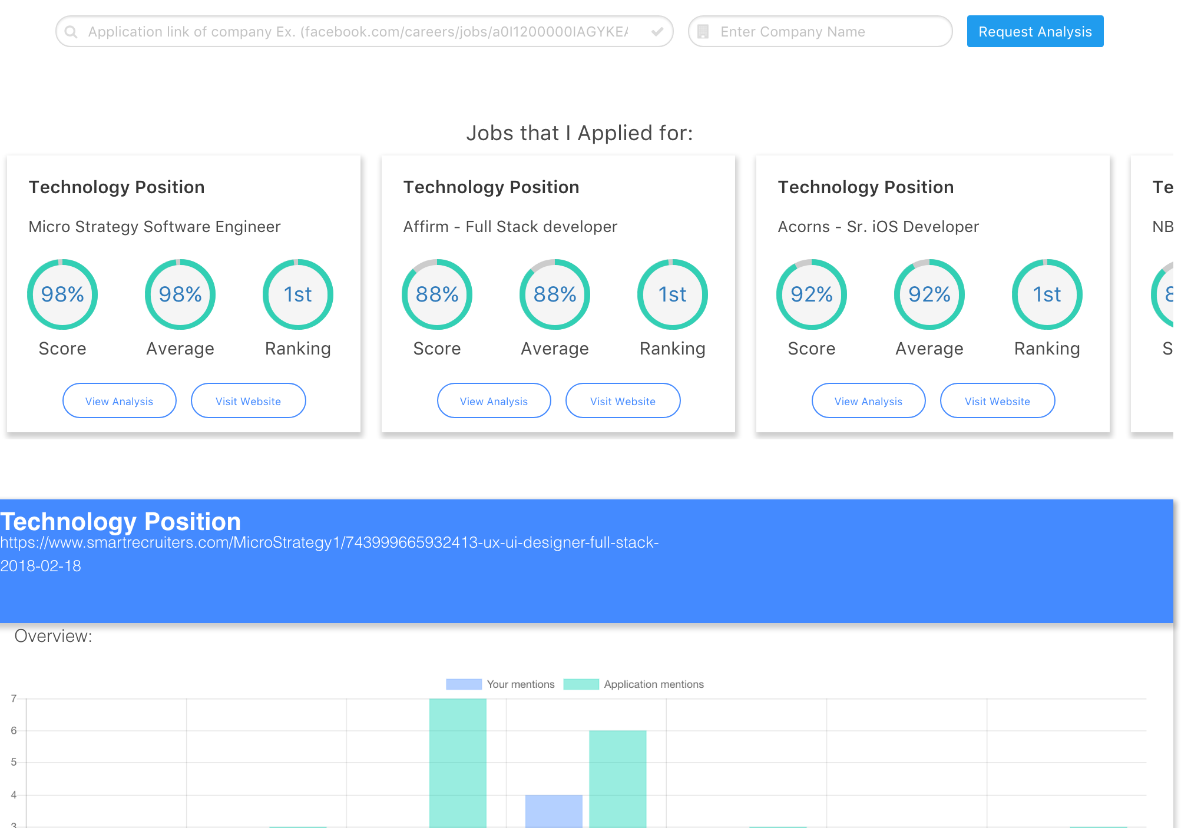Visit Website for Micro Strategy job
This screenshot has height=828, width=1191.
click(x=248, y=401)
